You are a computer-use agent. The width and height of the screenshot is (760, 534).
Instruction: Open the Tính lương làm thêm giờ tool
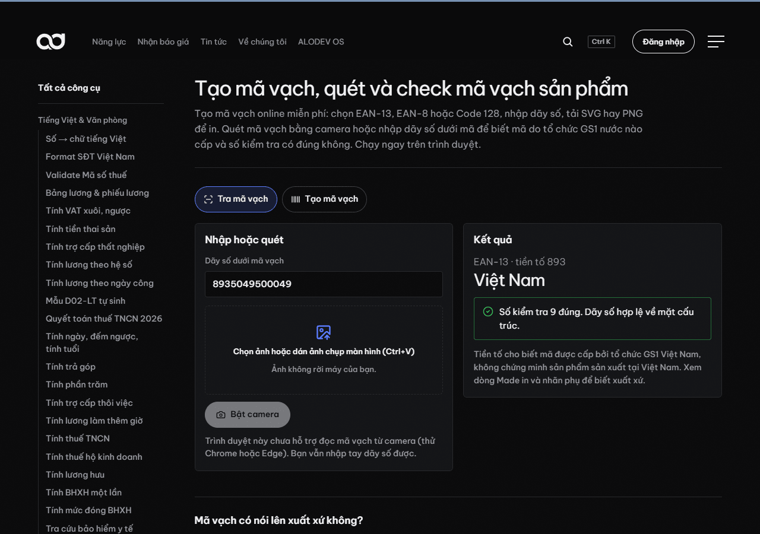coord(94,421)
